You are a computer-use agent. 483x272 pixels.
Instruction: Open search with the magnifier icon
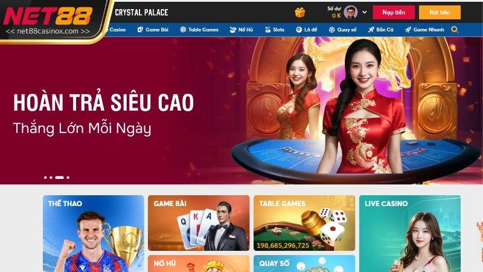(455, 30)
